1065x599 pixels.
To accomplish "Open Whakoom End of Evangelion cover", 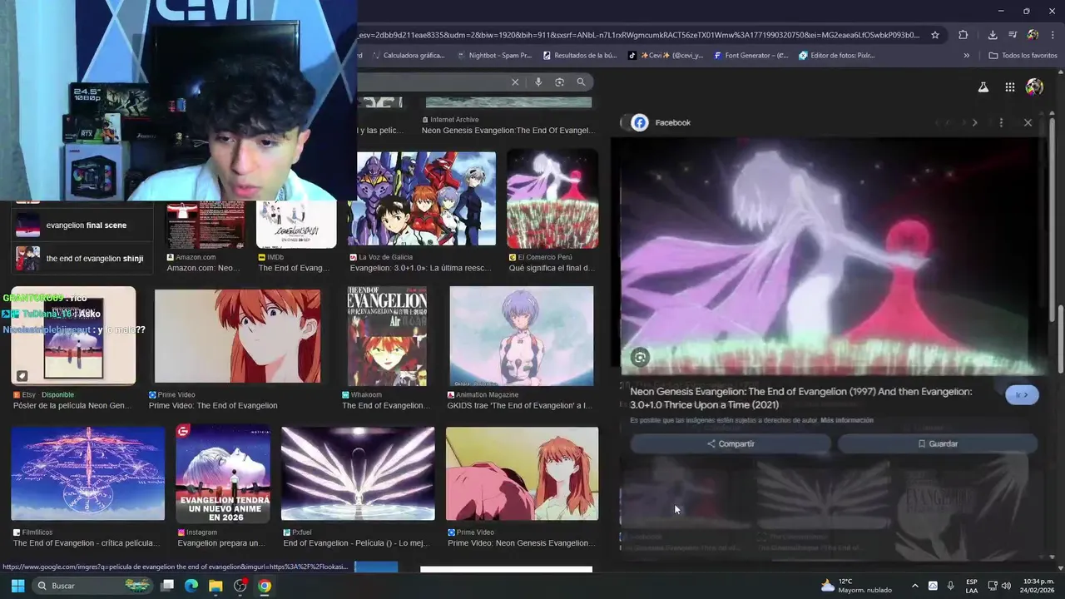I will pos(387,336).
